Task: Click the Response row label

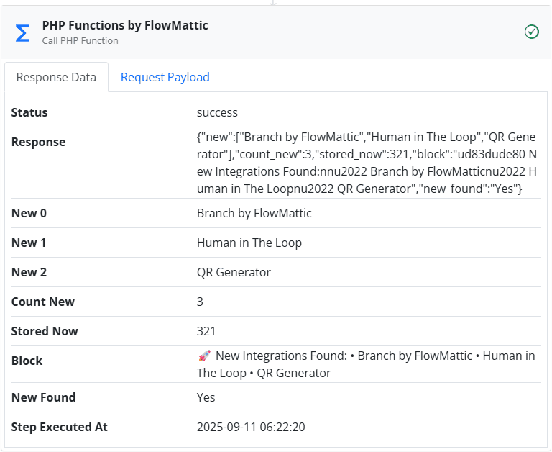Action: tap(38, 142)
